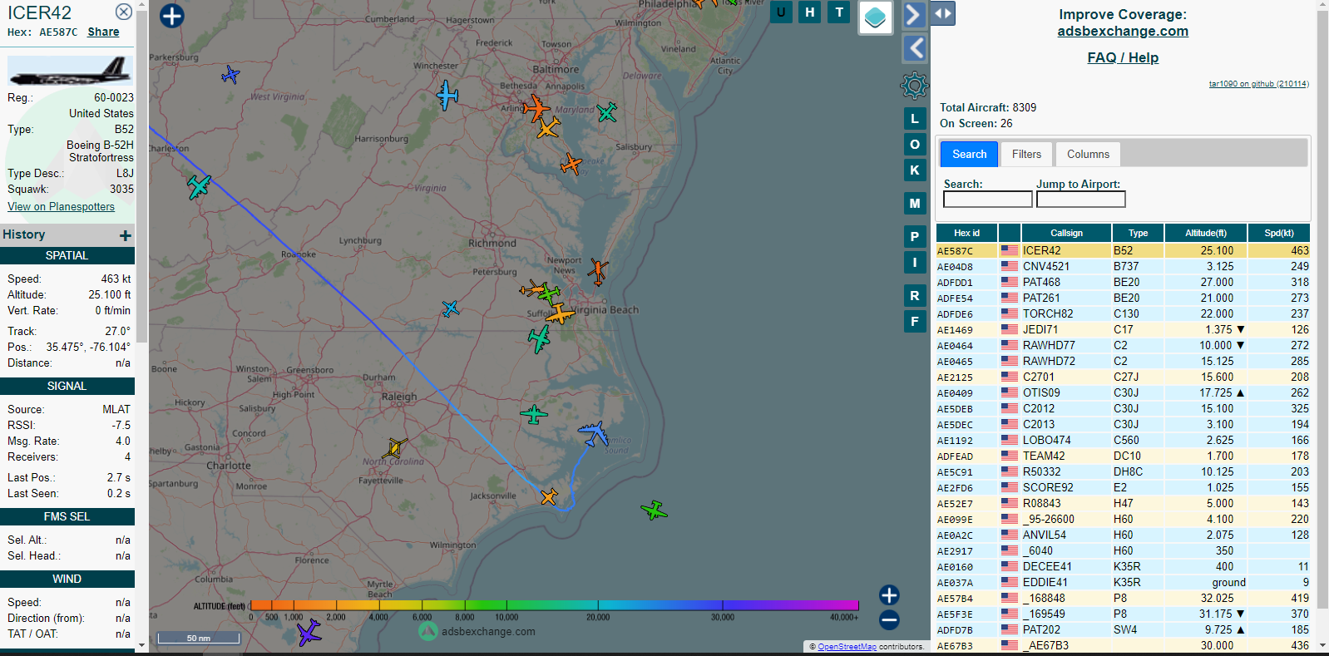Image resolution: width=1329 pixels, height=656 pixels.
Task: Select the TORCH82 row in aircraft table
Action: coord(1123,313)
